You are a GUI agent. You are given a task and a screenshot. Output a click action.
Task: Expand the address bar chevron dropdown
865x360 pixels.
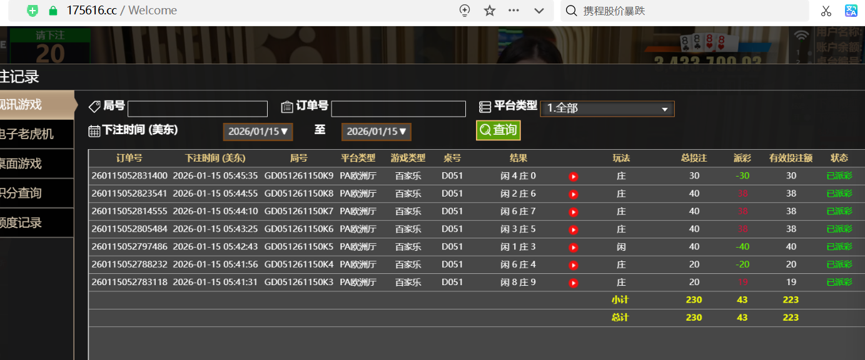pyautogui.click(x=539, y=11)
